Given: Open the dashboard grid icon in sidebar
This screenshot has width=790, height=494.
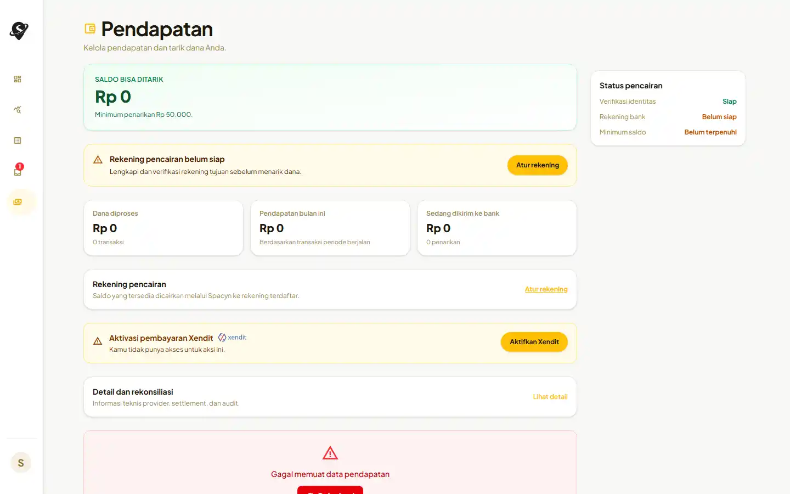Looking at the screenshot, I should click(18, 79).
